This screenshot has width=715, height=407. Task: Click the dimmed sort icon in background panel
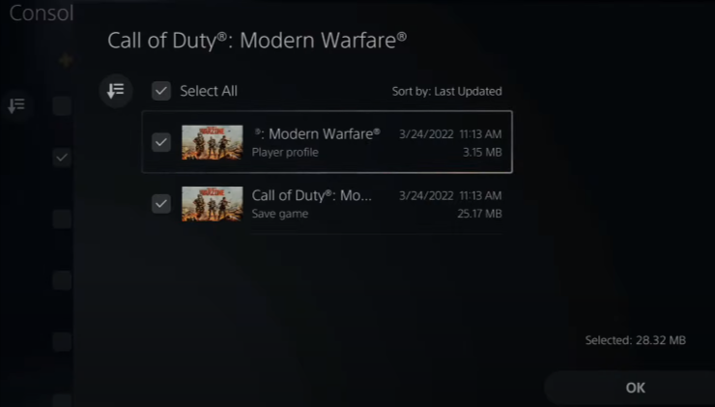coord(16,105)
